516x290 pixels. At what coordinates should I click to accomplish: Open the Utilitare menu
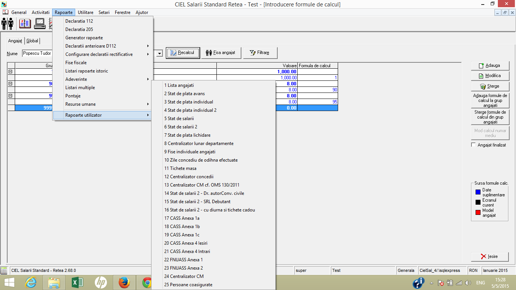(x=85, y=12)
